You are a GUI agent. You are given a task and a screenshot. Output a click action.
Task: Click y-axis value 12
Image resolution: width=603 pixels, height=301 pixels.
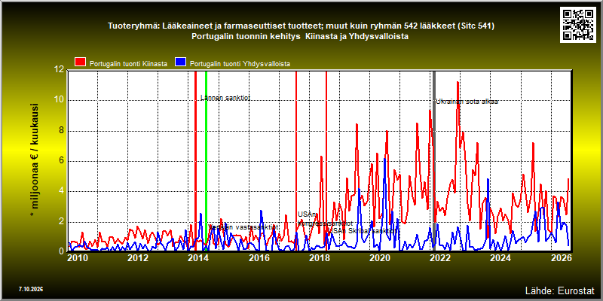[x=59, y=70]
